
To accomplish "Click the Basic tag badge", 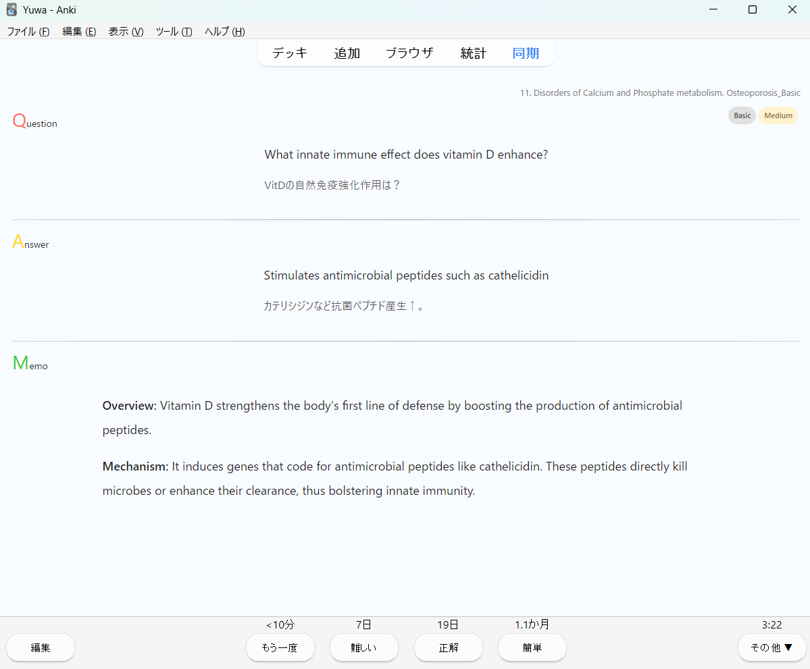I will pyautogui.click(x=742, y=115).
